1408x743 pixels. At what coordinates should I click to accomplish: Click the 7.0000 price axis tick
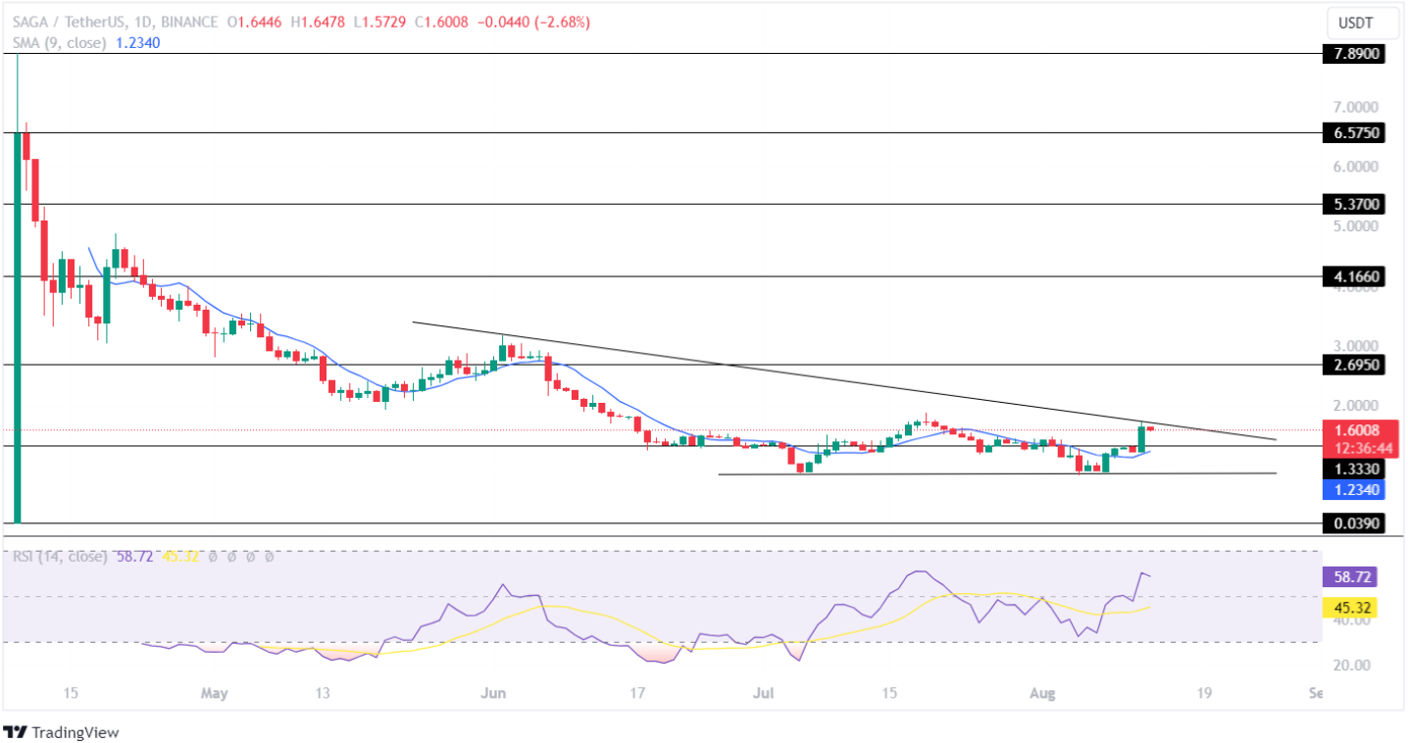[x=1357, y=106]
